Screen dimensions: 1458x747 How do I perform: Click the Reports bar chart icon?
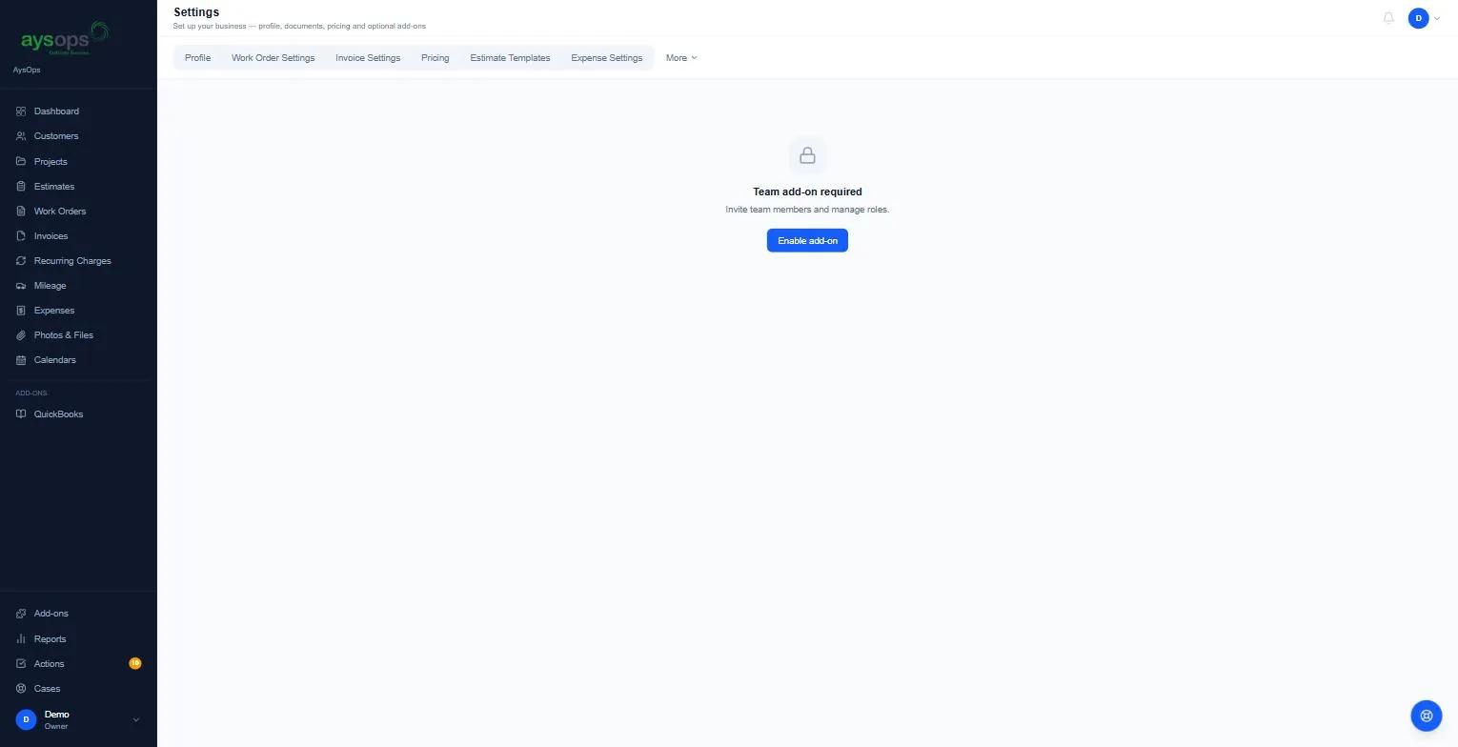click(21, 639)
